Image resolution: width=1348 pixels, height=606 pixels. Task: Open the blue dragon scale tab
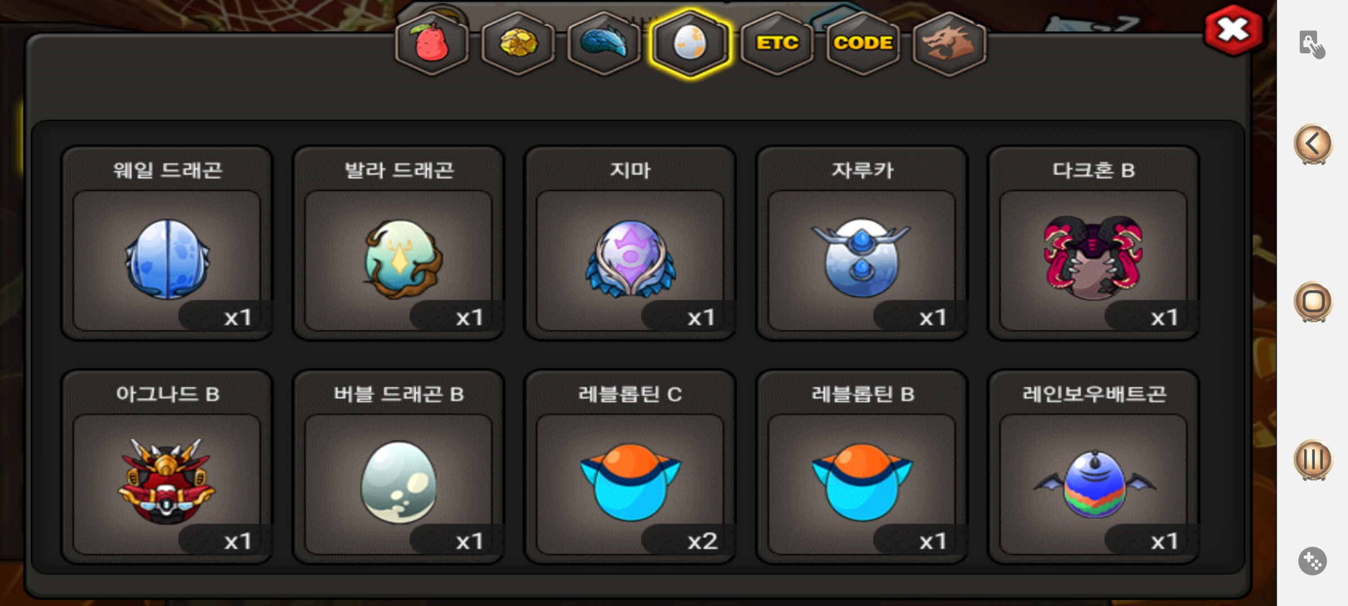coord(604,43)
